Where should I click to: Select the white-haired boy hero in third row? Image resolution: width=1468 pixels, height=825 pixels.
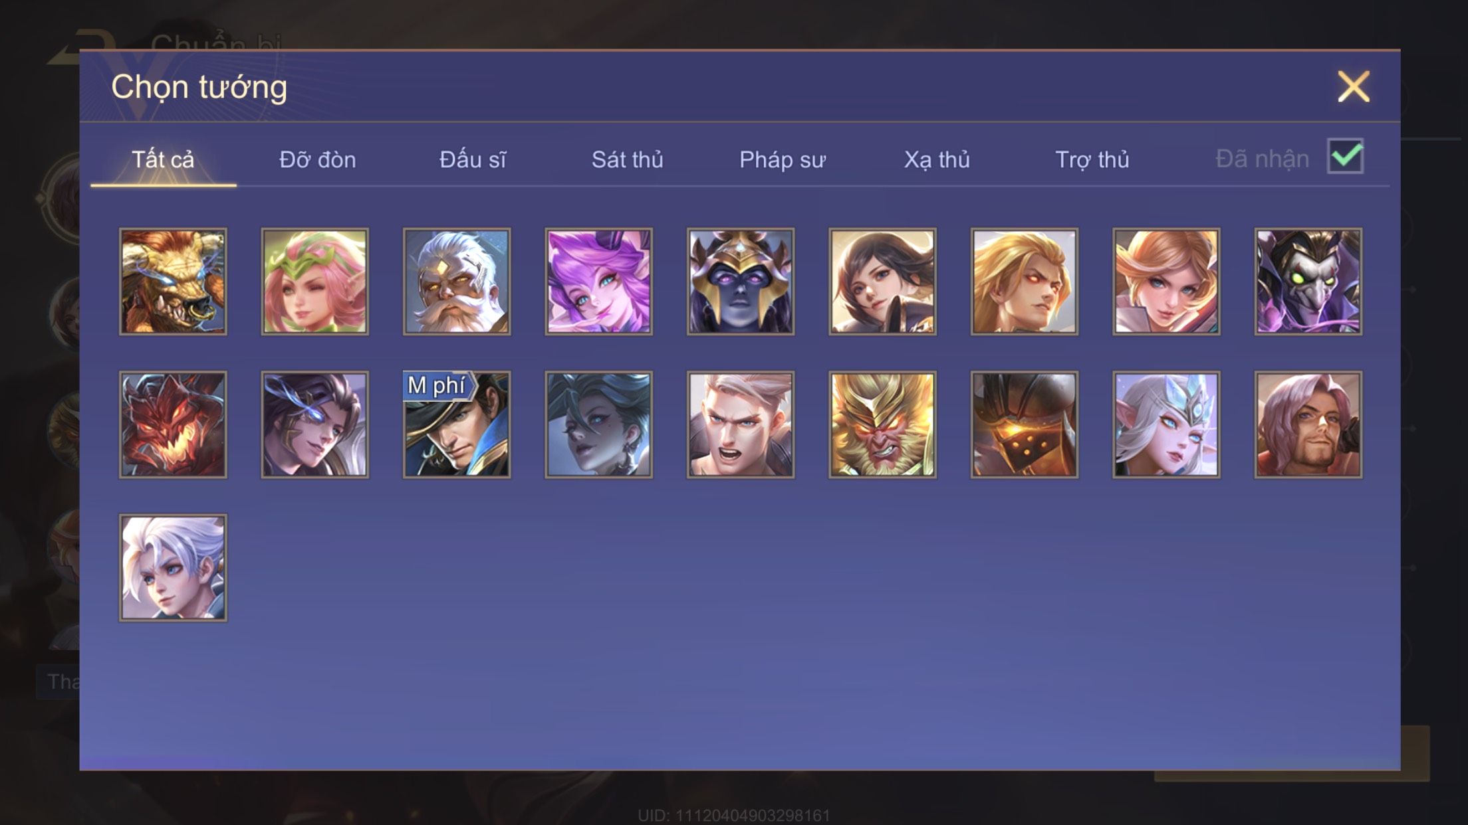pyautogui.click(x=173, y=568)
